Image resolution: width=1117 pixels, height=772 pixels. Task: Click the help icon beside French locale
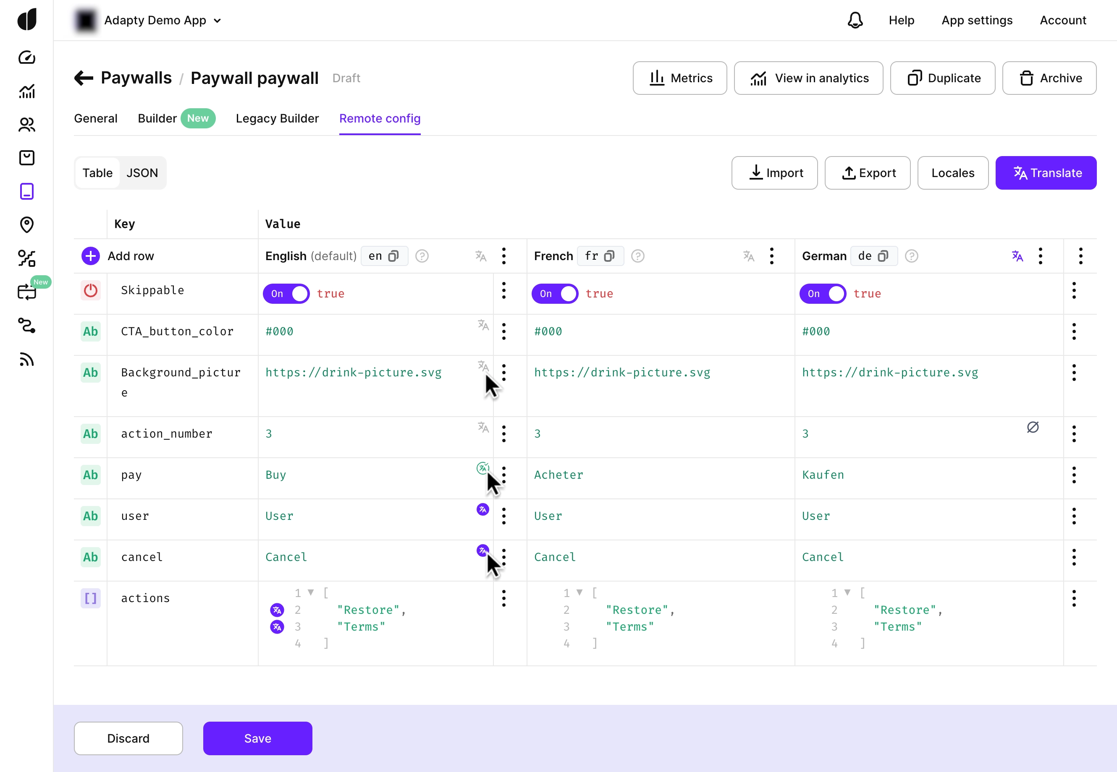click(x=638, y=256)
